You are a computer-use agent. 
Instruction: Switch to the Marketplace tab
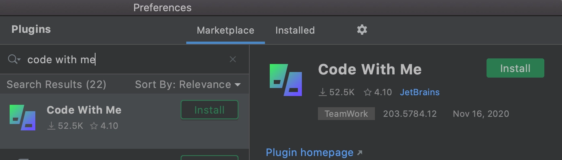(x=226, y=30)
